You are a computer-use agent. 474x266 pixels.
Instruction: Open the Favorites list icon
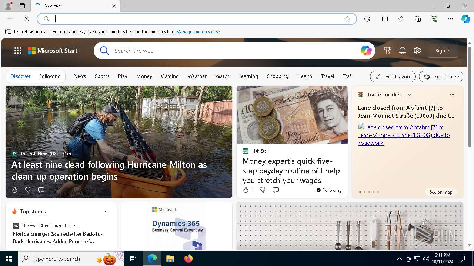401,19
